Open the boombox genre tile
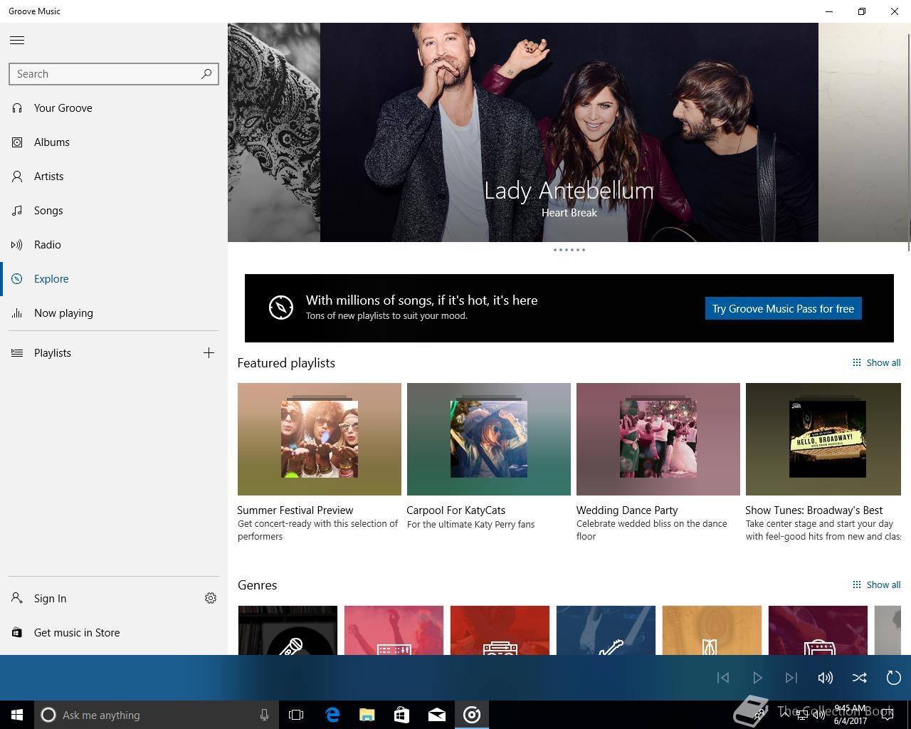The height and width of the screenshot is (729, 911). pos(500,631)
